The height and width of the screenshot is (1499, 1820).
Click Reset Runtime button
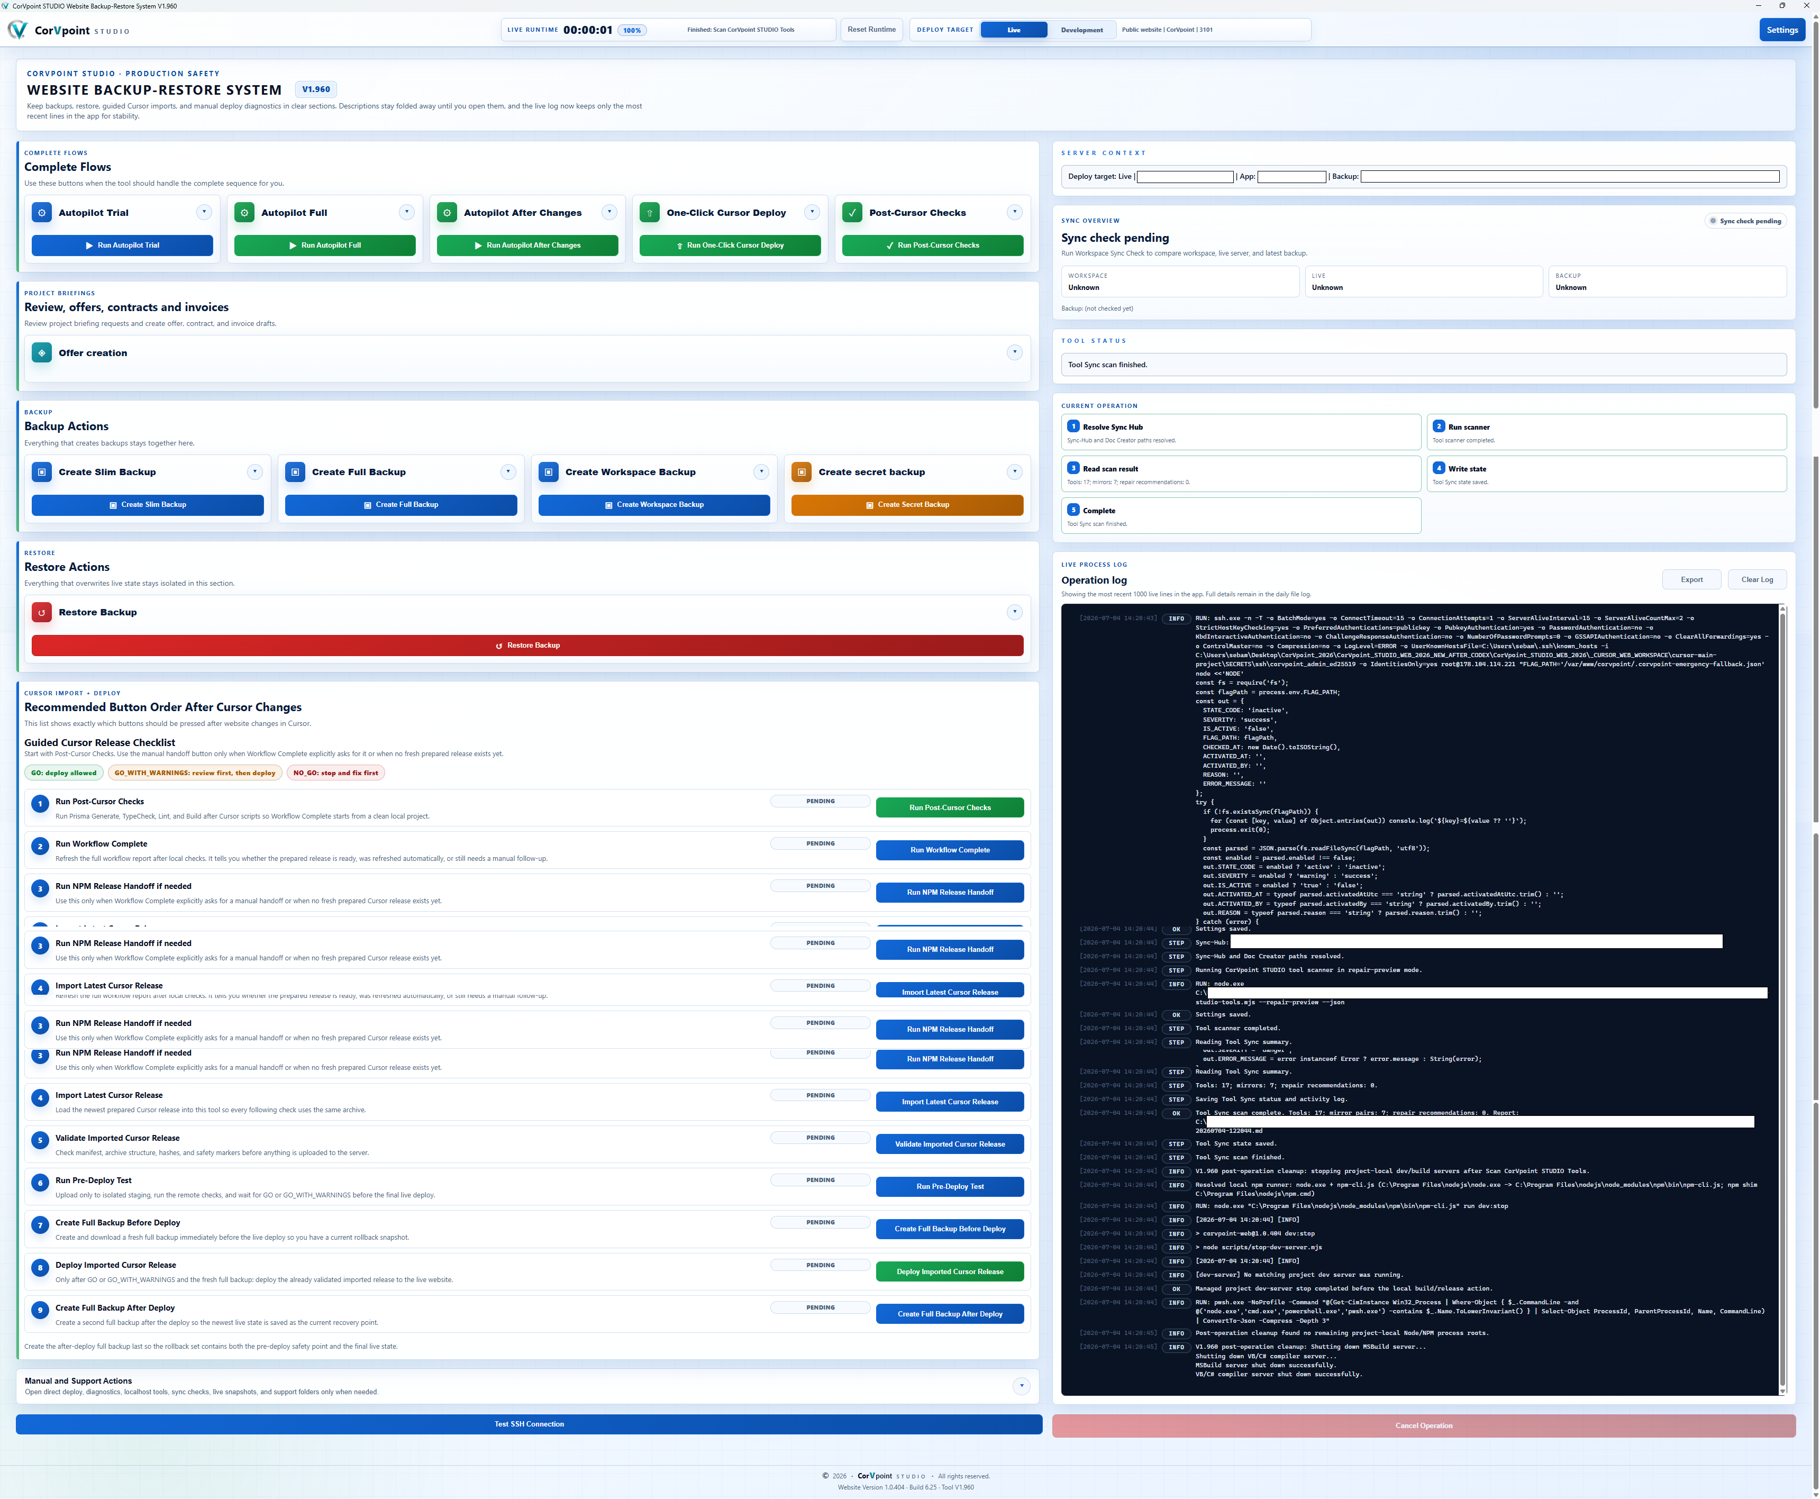[x=871, y=29]
